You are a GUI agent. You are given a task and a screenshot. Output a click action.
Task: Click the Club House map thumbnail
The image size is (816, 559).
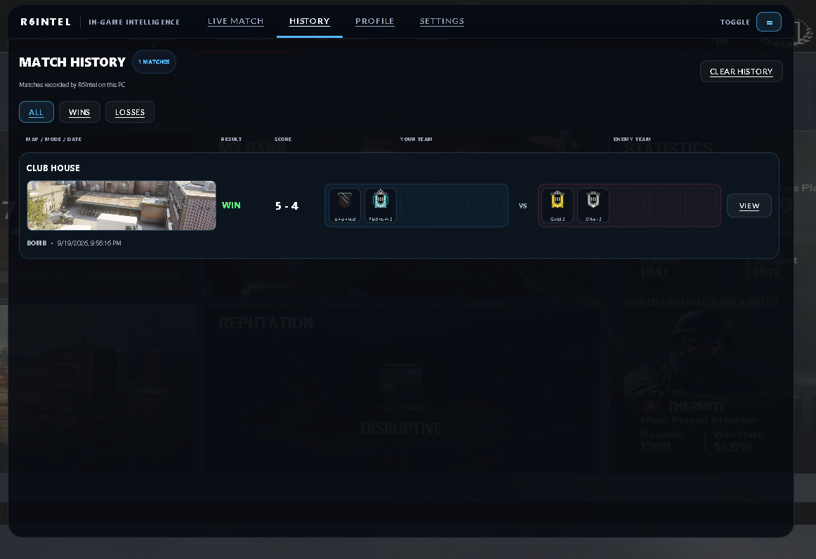[x=121, y=206]
